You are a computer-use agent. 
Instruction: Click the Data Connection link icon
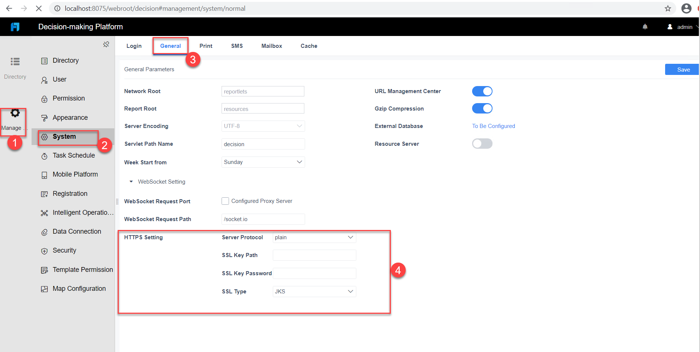pos(45,232)
